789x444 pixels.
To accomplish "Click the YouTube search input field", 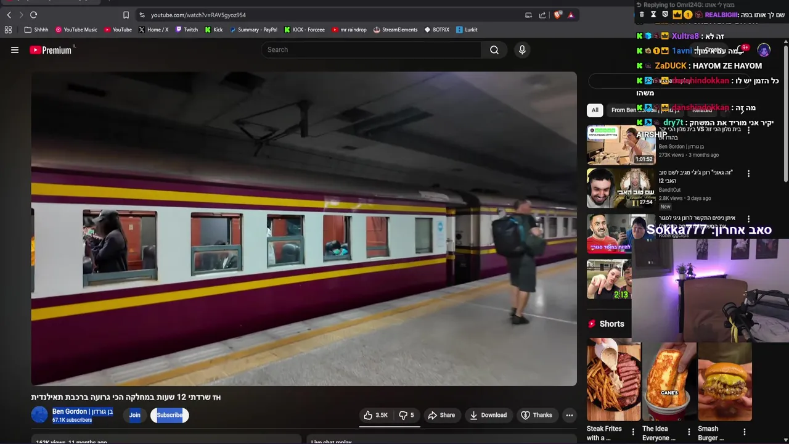I will (x=372, y=50).
